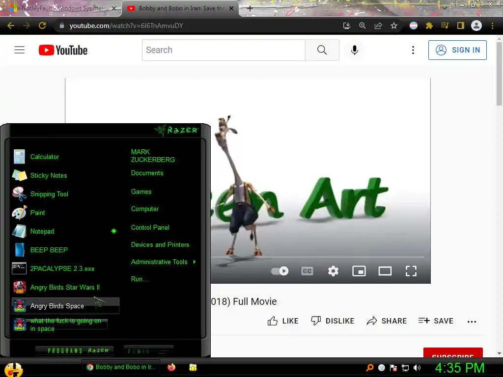Open Firefox from the taskbar
The width and height of the screenshot is (503, 377).
coord(171,367)
